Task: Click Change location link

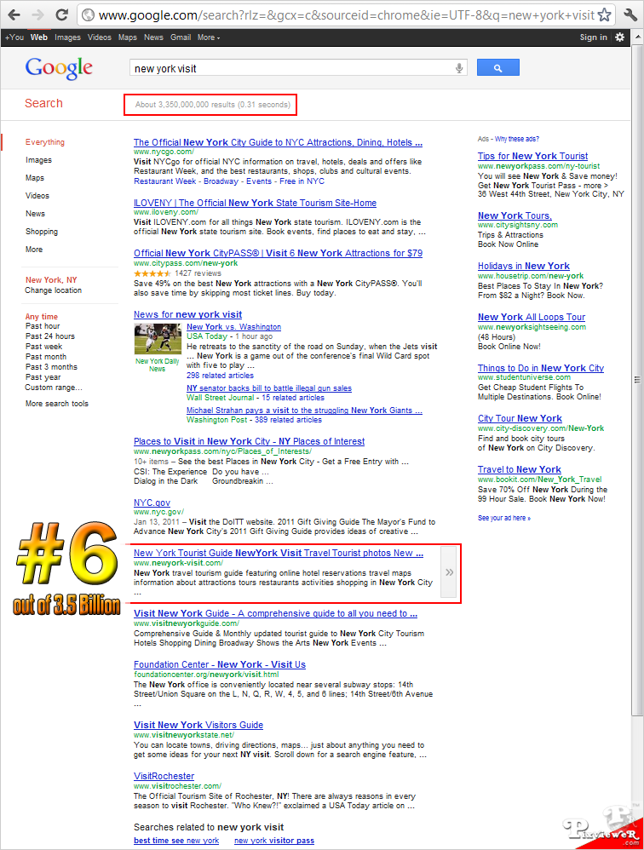Action: (x=54, y=290)
